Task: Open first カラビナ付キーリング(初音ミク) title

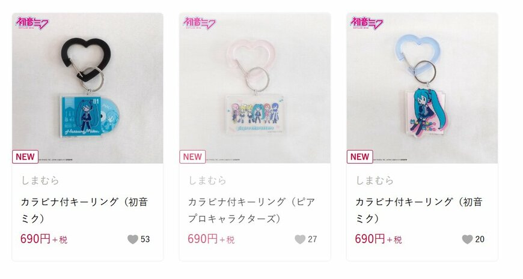Action: click(x=84, y=210)
